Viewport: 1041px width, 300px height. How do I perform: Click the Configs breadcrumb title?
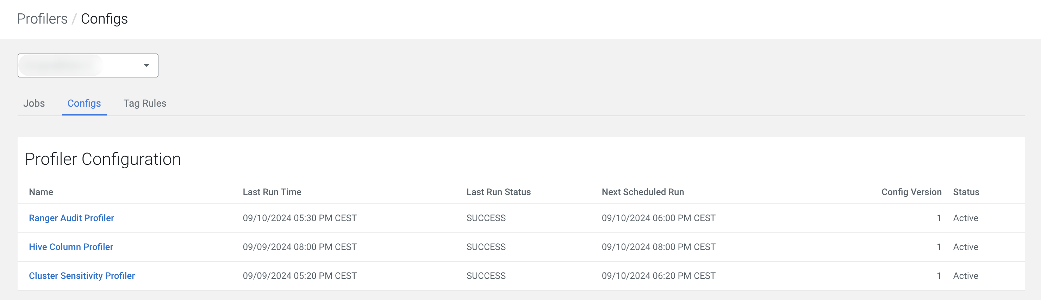click(104, 19)
